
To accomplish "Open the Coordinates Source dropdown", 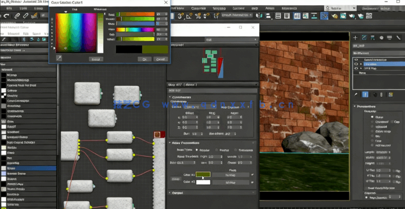I will [x=200, y=107].
